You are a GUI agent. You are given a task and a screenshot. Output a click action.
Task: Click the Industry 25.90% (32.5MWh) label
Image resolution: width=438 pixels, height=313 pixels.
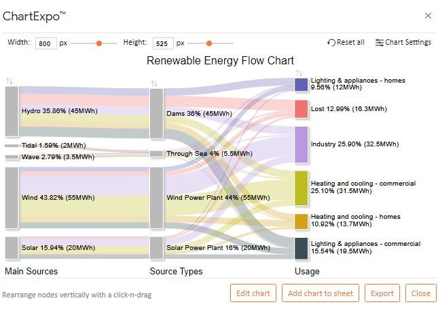click(354, 144)
